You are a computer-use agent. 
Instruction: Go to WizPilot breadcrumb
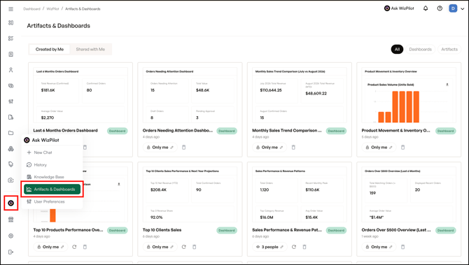(52, 9)
